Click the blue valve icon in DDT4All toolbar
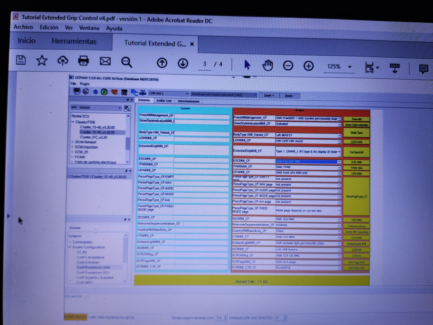Image resolution: width=433 pixels, height=325 pixels. [143, 93]
